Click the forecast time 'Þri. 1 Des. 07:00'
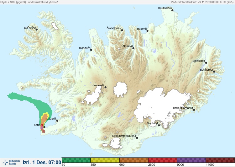 42,162
